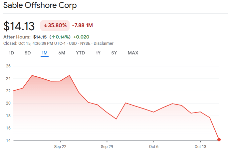
Task: Open the 5Y chart view
Action: tap(114, 53)
